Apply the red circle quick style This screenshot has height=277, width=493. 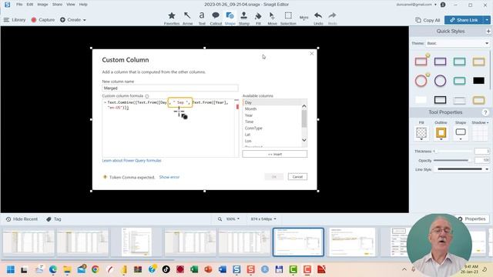point(421,81)
